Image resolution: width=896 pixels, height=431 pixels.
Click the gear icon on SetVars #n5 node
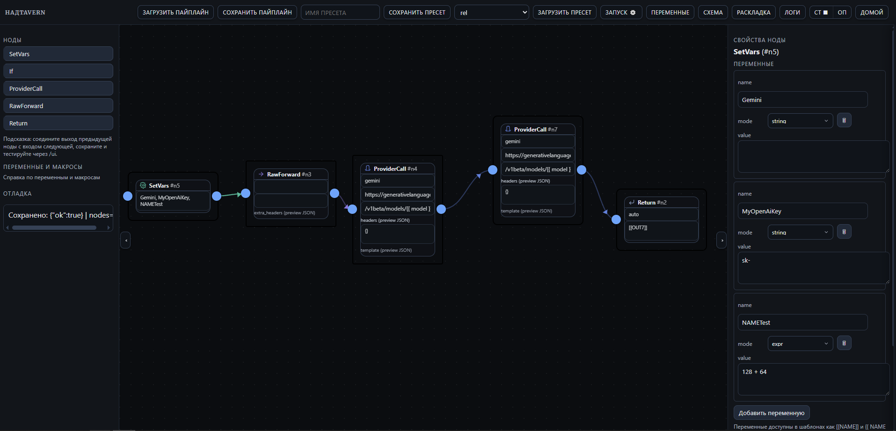[143, 186]
